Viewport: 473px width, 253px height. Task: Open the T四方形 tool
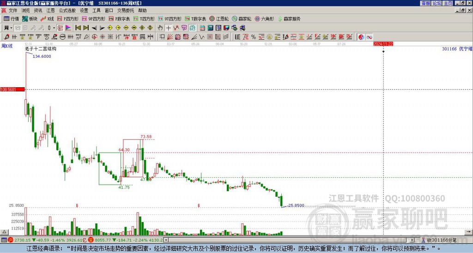(x=144, y=18)
